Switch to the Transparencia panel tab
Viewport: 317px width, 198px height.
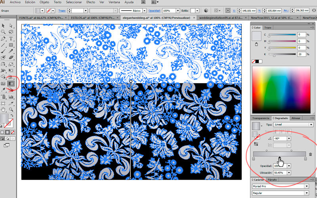pyautogui.click(x=261, y=118)
